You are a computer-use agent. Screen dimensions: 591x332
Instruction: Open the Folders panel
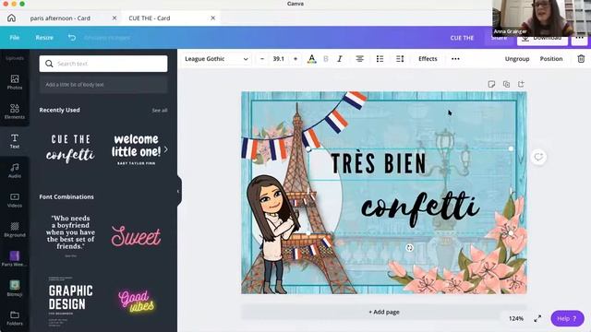coord(15,317)
